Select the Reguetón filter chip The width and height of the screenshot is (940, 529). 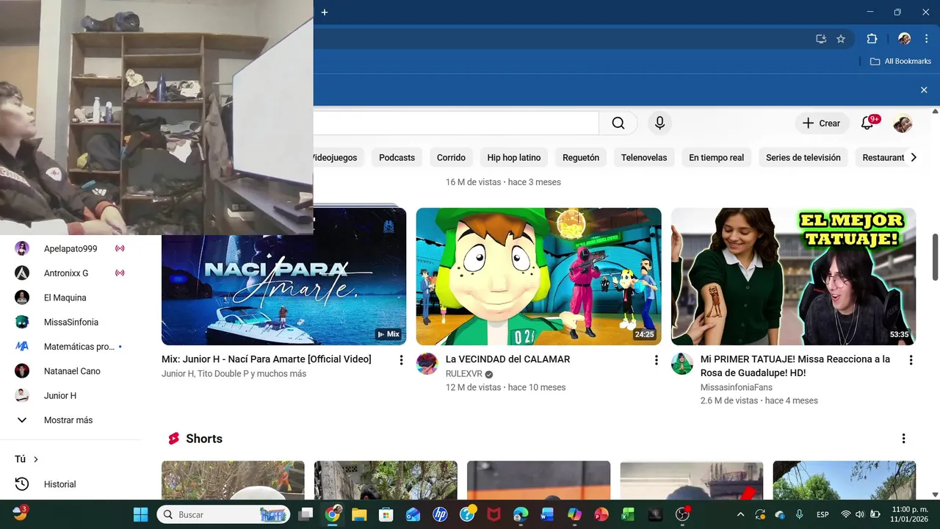(x=581, y=157)
